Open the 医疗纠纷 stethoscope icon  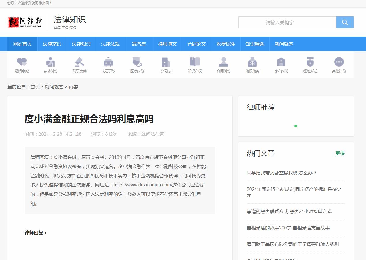click(x=137, y=62)
